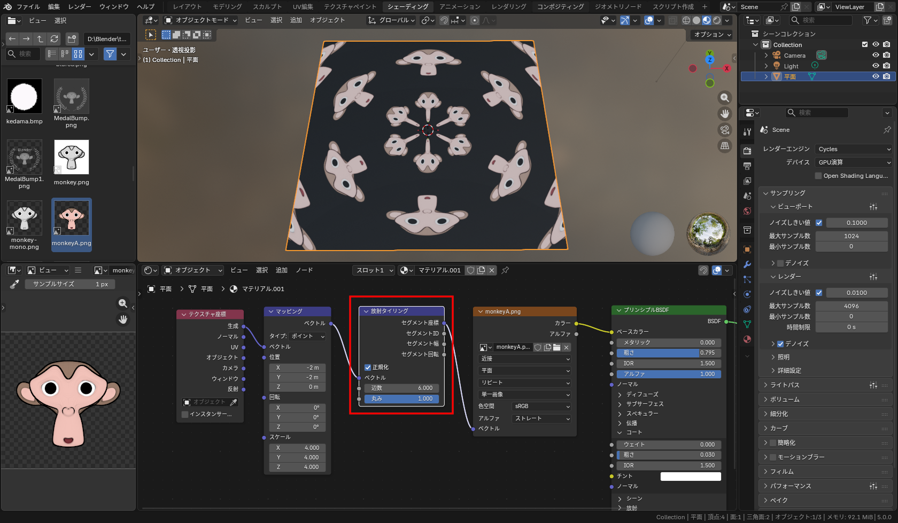
Task: Open the Modifiers properties tab
Action: [747, 264]
